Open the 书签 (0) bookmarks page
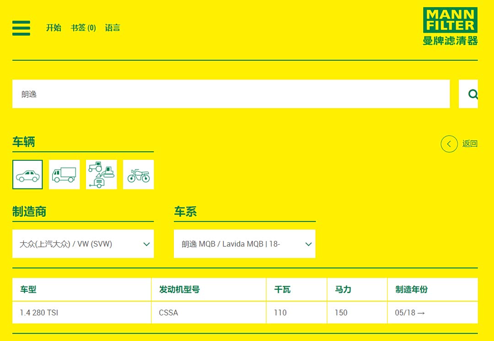This screenshot has height=341, width=494. pyautogui.click(x=83, y=28)
